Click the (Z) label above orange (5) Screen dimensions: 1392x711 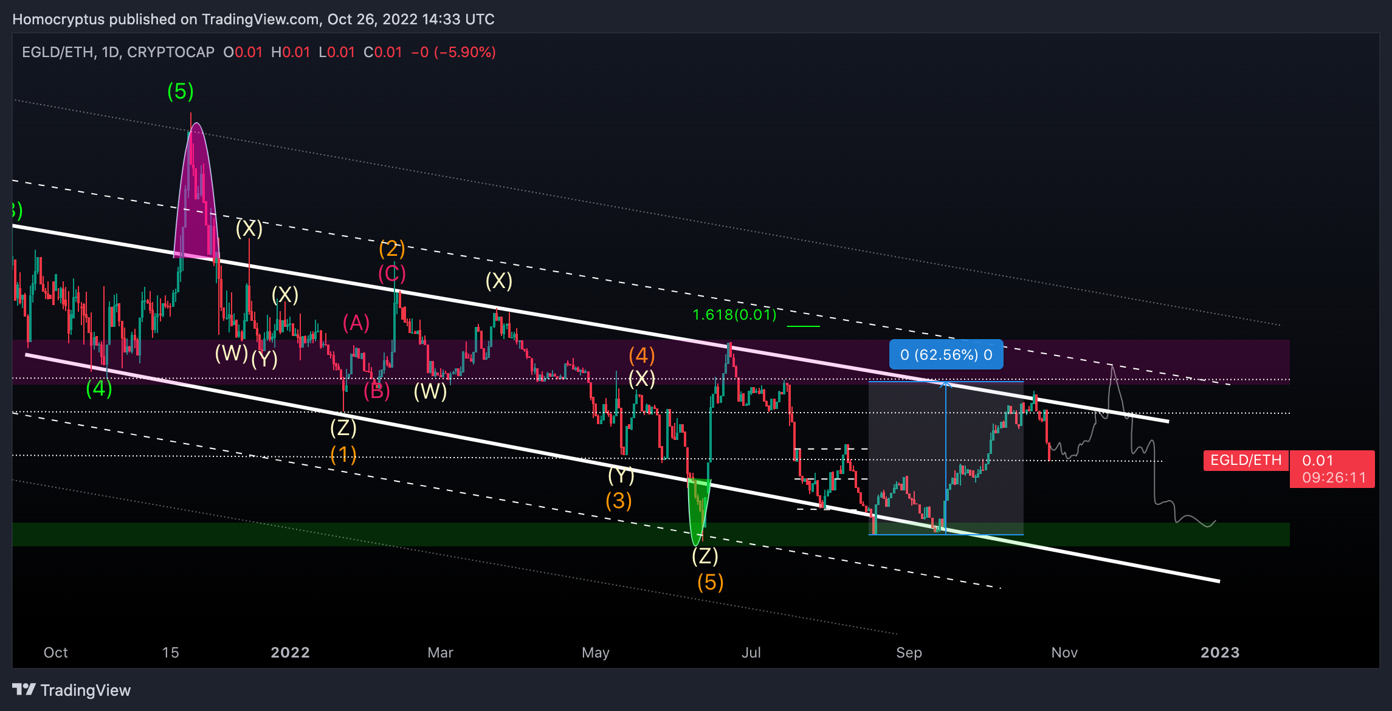(x=705, y=555)
